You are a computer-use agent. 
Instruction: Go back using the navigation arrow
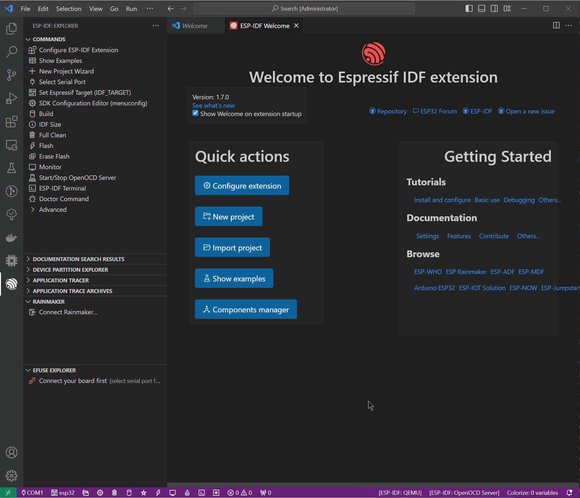(x=171, y=9)
